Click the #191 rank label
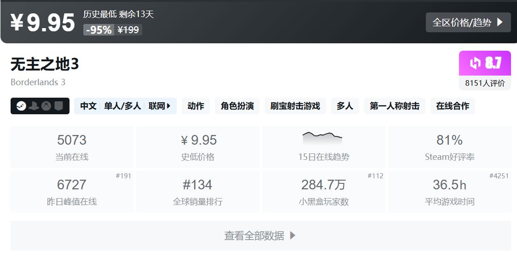 pos(123,176)
